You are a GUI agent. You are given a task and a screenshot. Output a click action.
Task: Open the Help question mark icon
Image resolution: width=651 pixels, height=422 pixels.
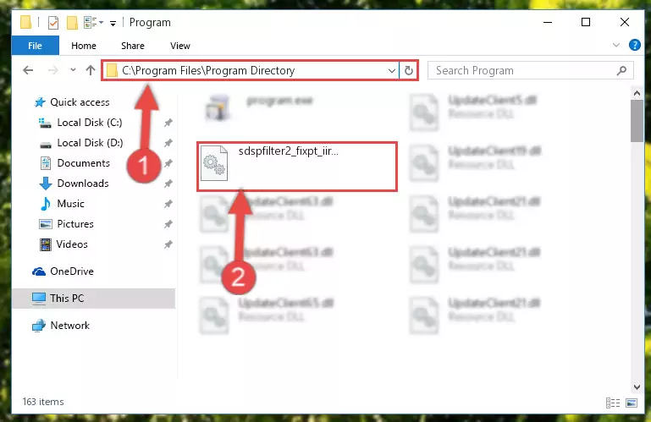(x=634, y=45)
